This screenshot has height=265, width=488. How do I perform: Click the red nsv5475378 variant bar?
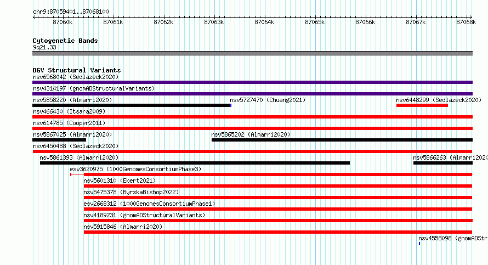click(x=278, y=198)
